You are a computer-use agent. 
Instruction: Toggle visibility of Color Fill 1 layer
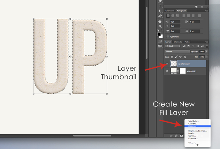[x=167, y=71]
